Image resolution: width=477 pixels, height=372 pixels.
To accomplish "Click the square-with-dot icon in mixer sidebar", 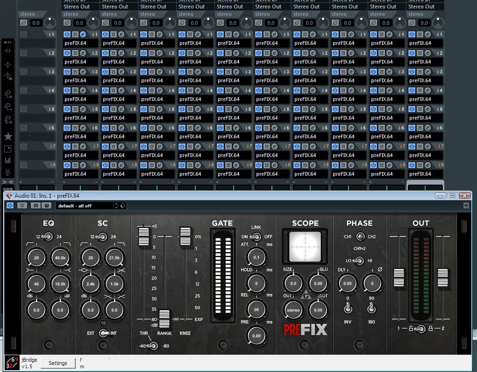I will click(x=8, y=149).
